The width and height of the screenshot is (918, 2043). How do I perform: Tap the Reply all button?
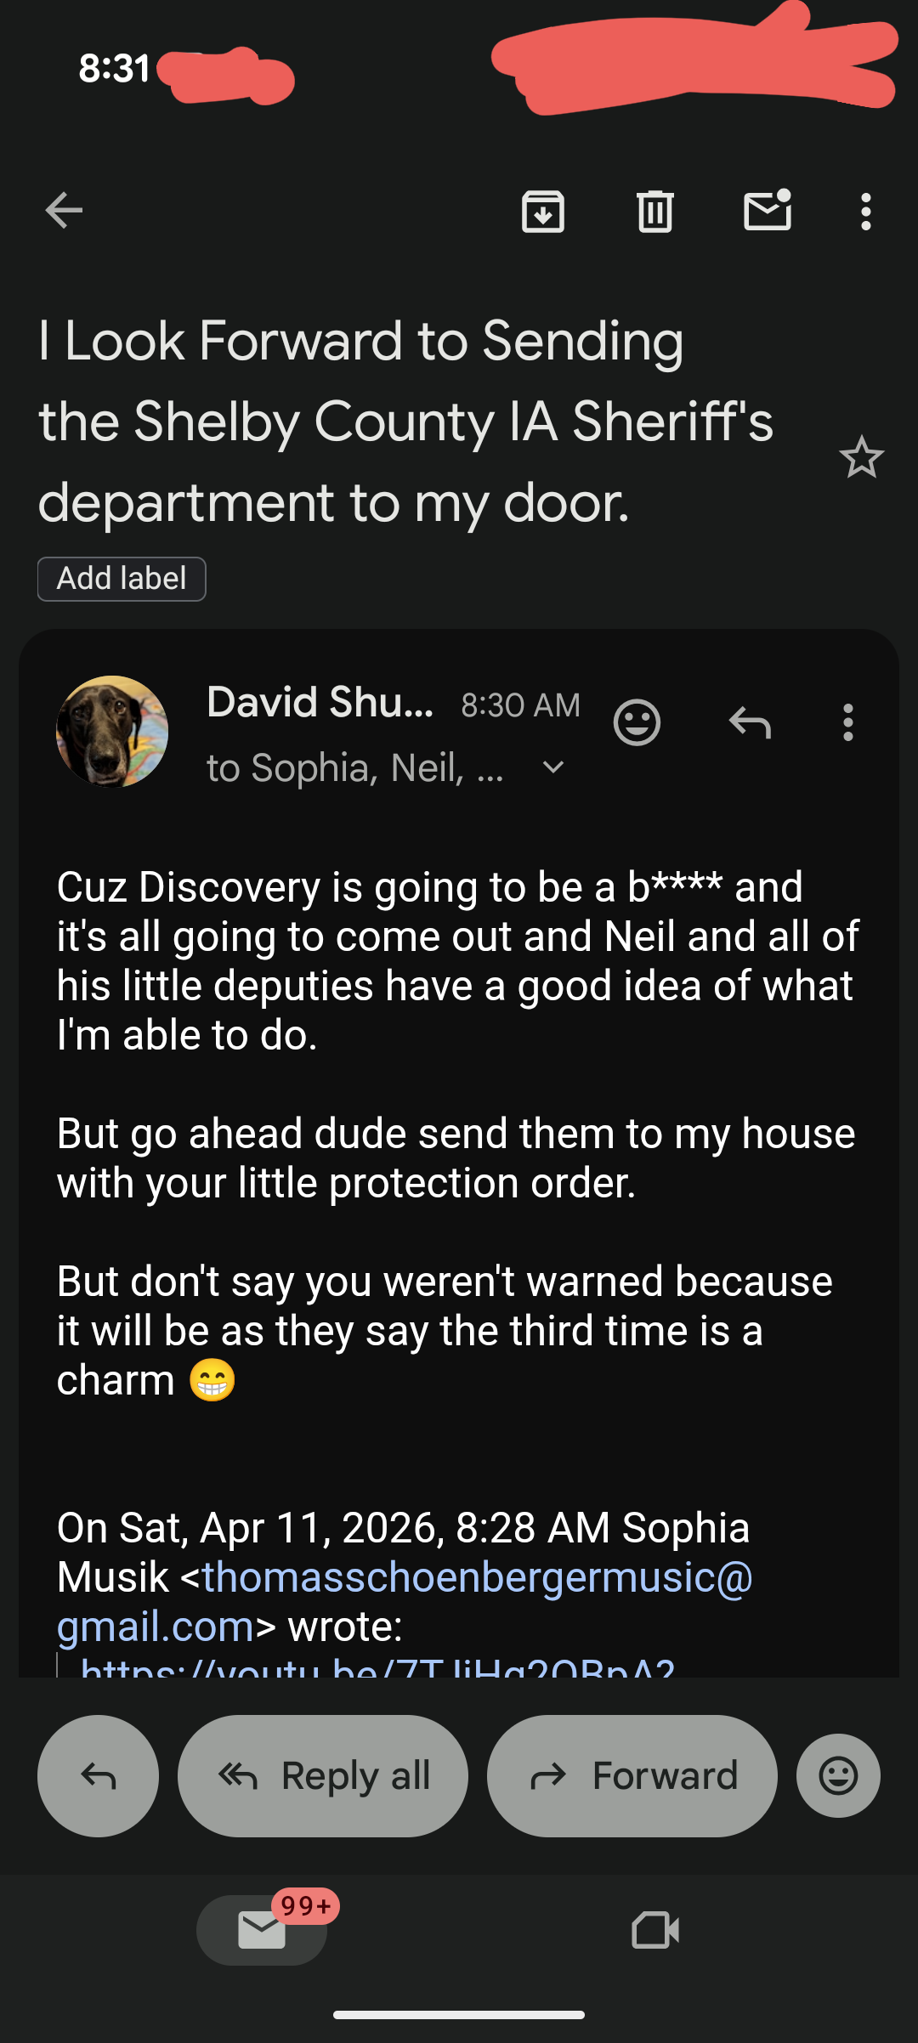click(x=323, y=1775)
